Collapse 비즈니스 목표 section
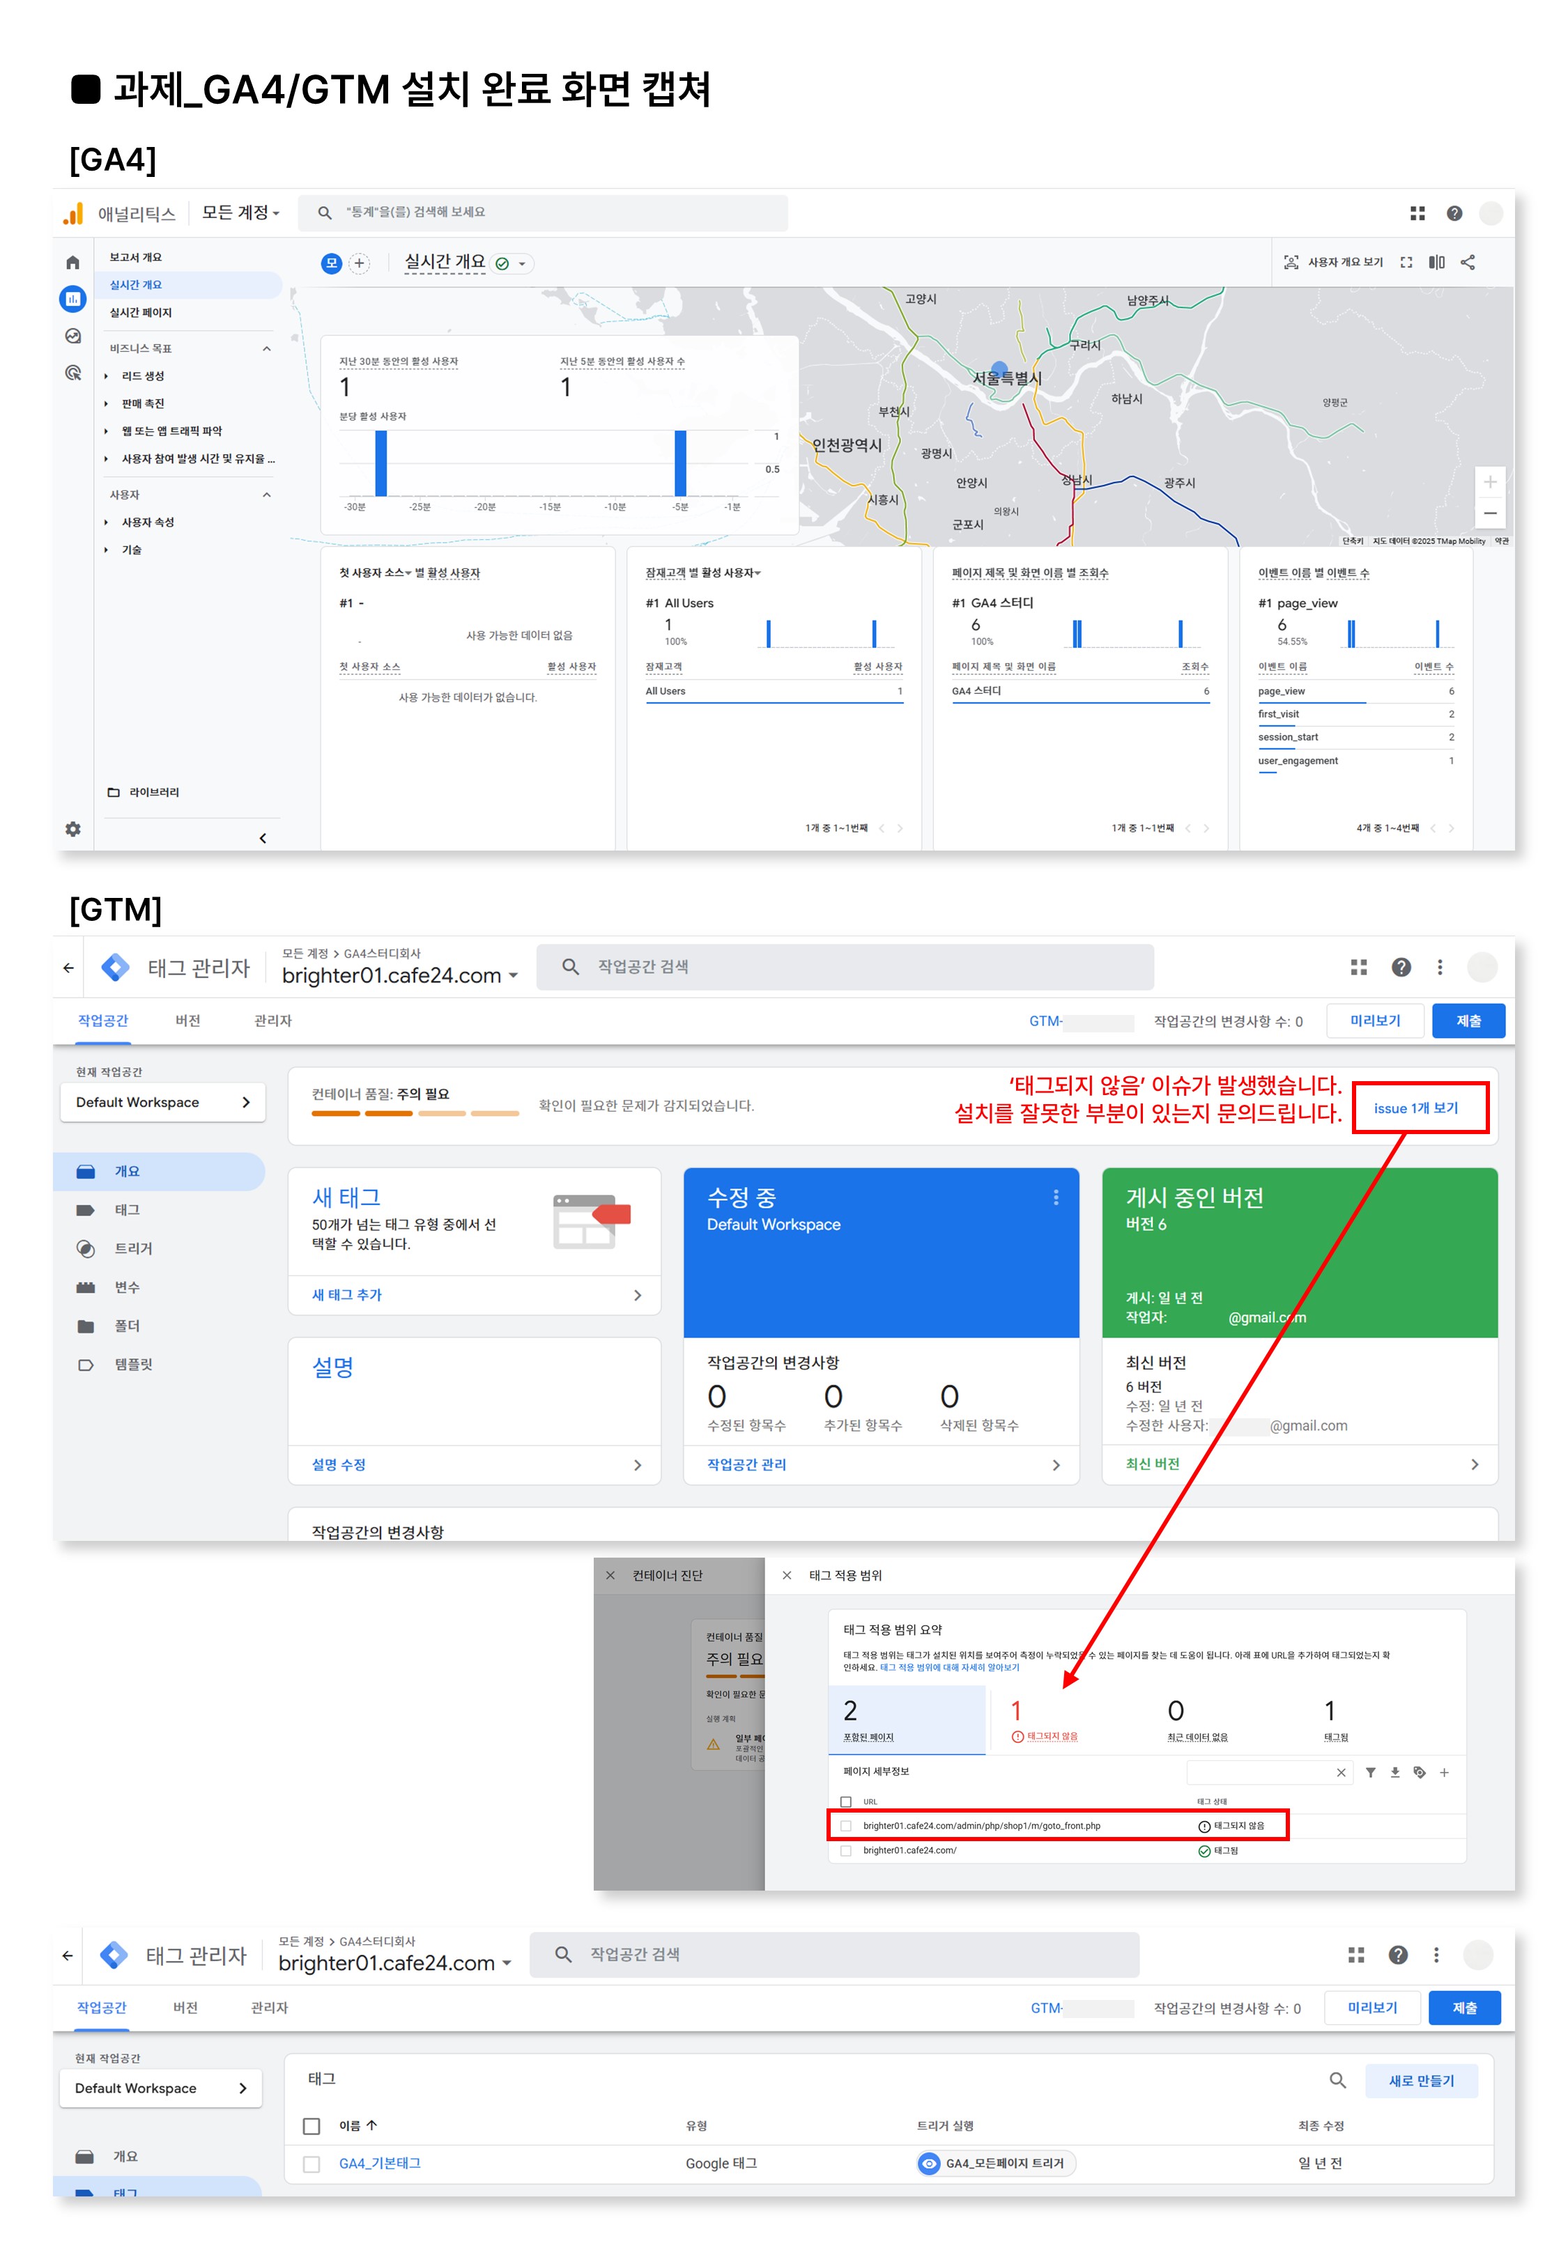The width and height of the screenshot is (1568, 2264). point(266,348)
